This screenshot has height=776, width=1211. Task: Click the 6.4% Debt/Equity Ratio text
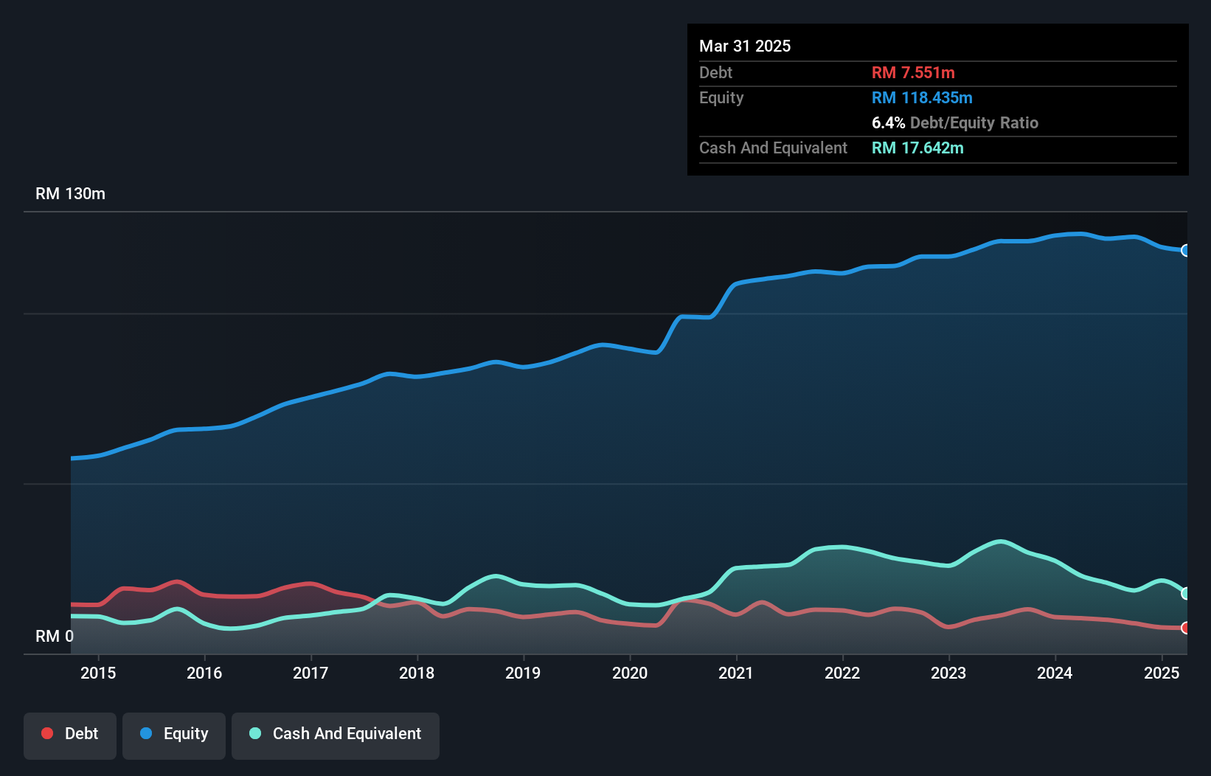954,122
